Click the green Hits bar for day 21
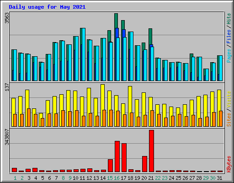Screen dimensions: 234x183 [150, 37]
